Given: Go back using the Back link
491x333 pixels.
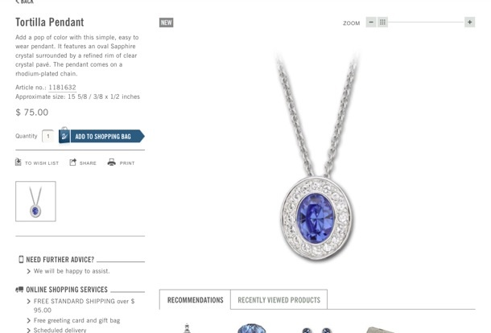Looking at the screenshot, I should coord(24,2).
